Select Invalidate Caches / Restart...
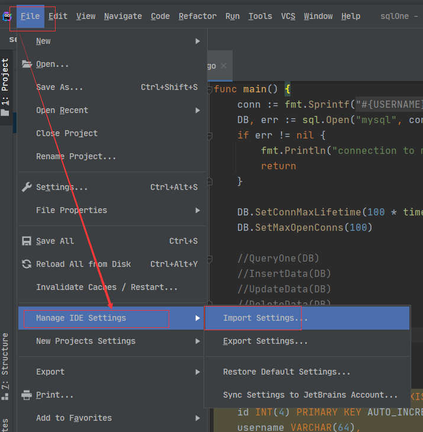 [112, 287]
